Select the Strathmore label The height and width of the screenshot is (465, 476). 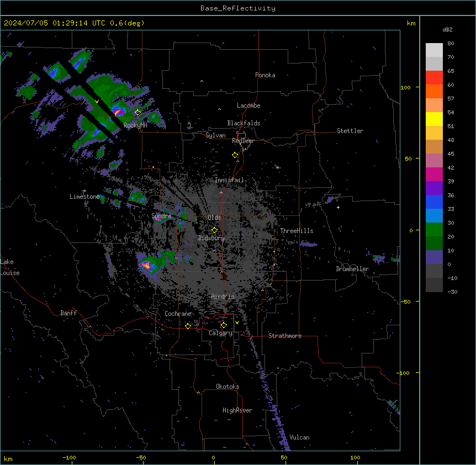(285, 336)
